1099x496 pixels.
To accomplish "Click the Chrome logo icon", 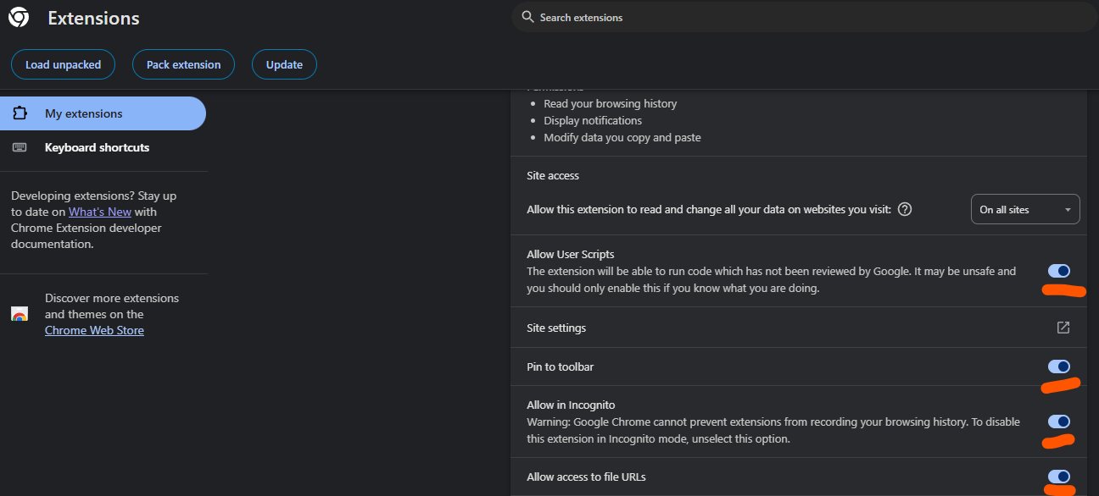I will coord(19,18).
